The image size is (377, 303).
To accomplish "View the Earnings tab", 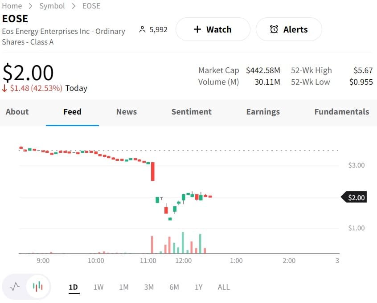I will click(x=263, y=112).
